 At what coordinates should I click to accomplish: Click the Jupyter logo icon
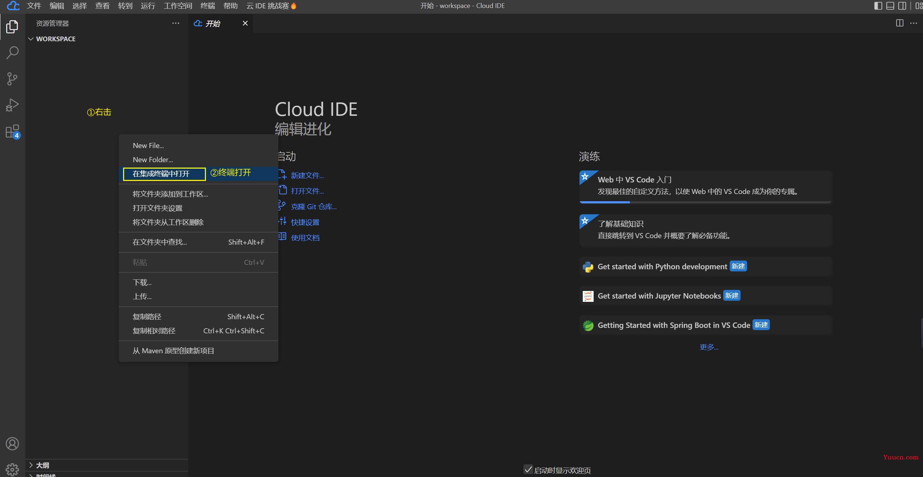coord(588,296)
